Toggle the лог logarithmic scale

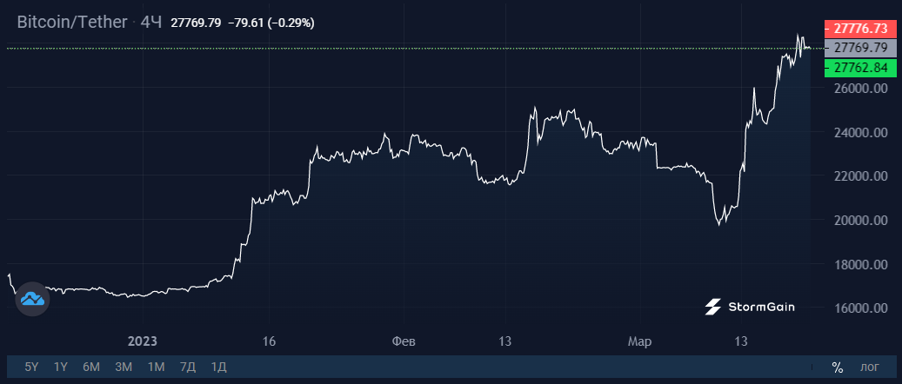[x=869, y=367]
